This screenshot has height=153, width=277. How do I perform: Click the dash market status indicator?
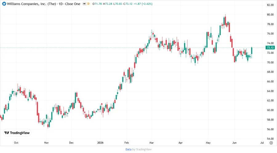coord(84,4)
